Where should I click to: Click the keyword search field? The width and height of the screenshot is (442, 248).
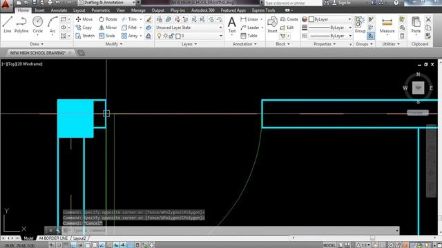[293, 3]
